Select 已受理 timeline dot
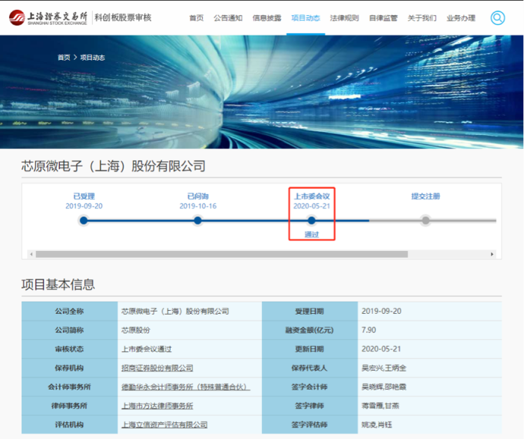The width and height of the screenshot is (524, 439). 84,220
